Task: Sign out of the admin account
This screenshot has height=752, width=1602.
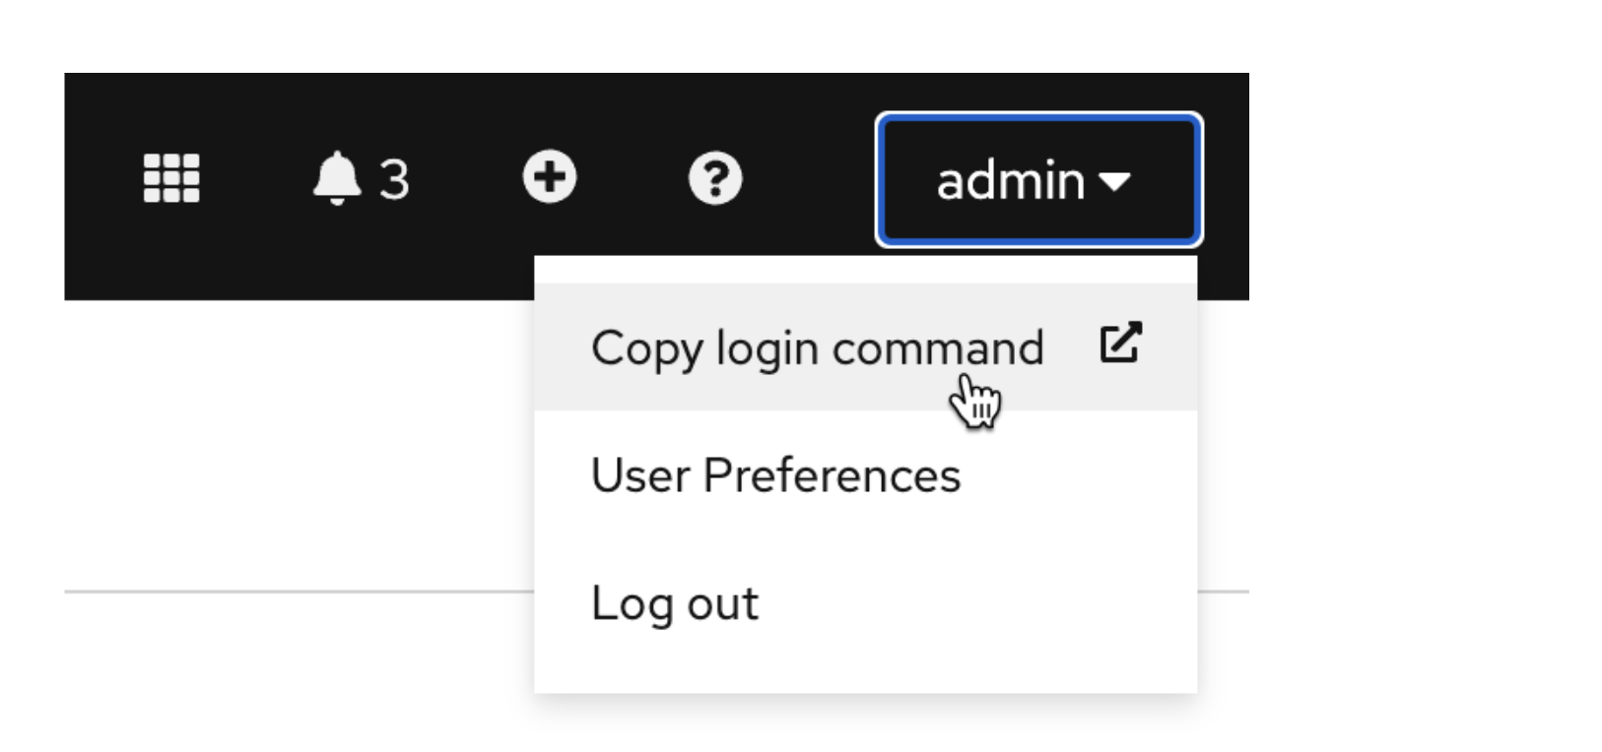Action: pos(675,603)
